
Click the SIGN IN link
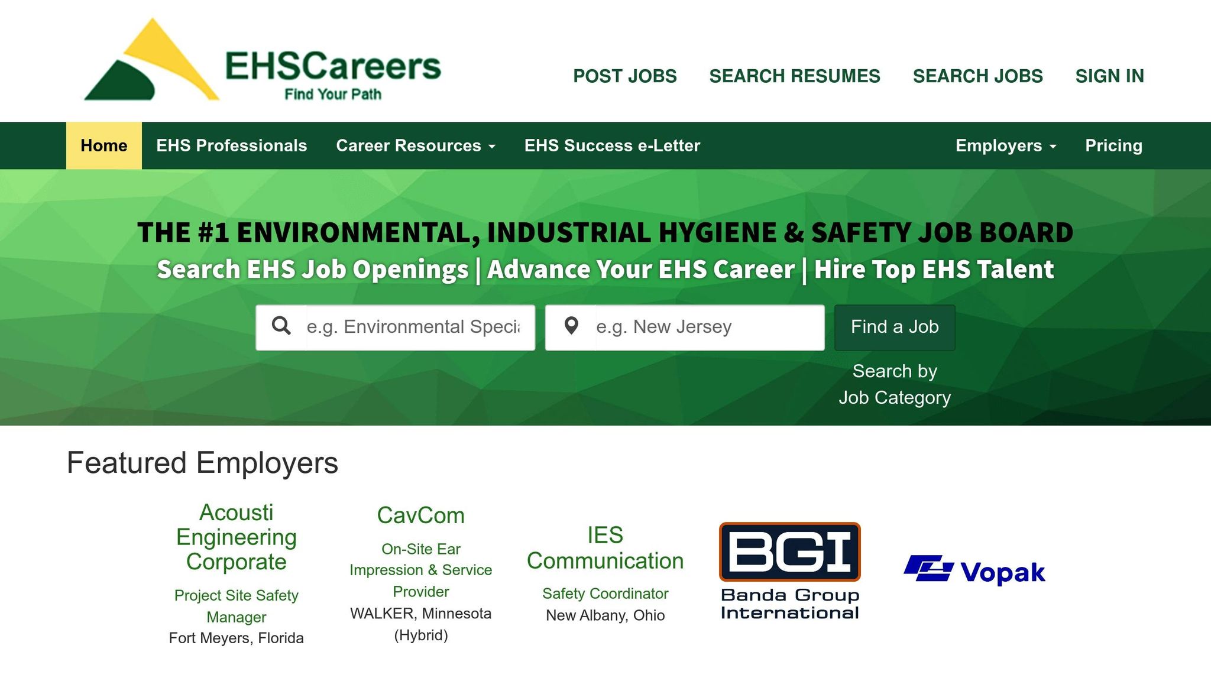tap(1109, 76)
